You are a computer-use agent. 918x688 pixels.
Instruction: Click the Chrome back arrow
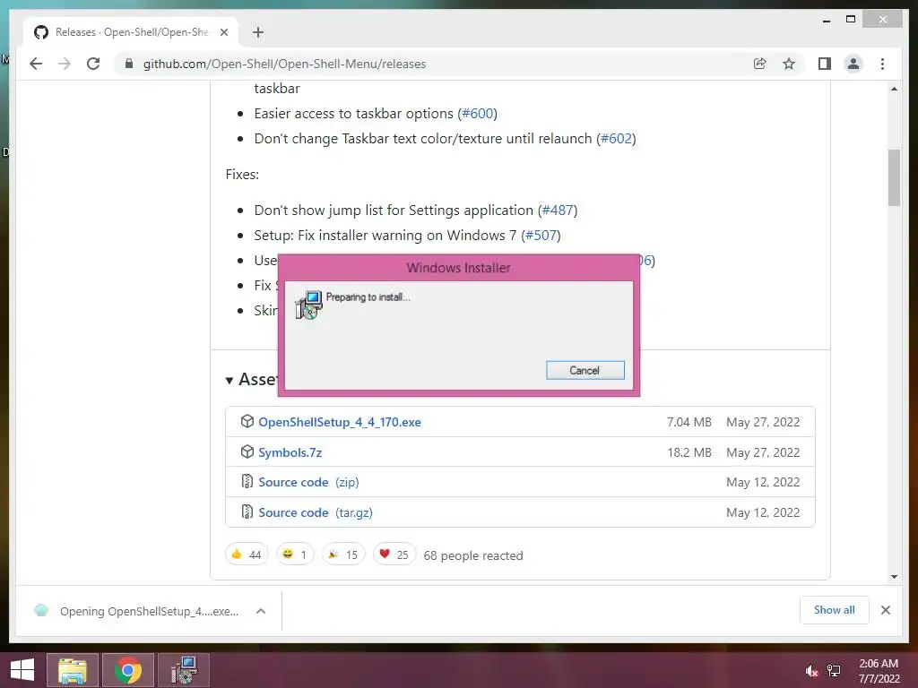[36, 64]
